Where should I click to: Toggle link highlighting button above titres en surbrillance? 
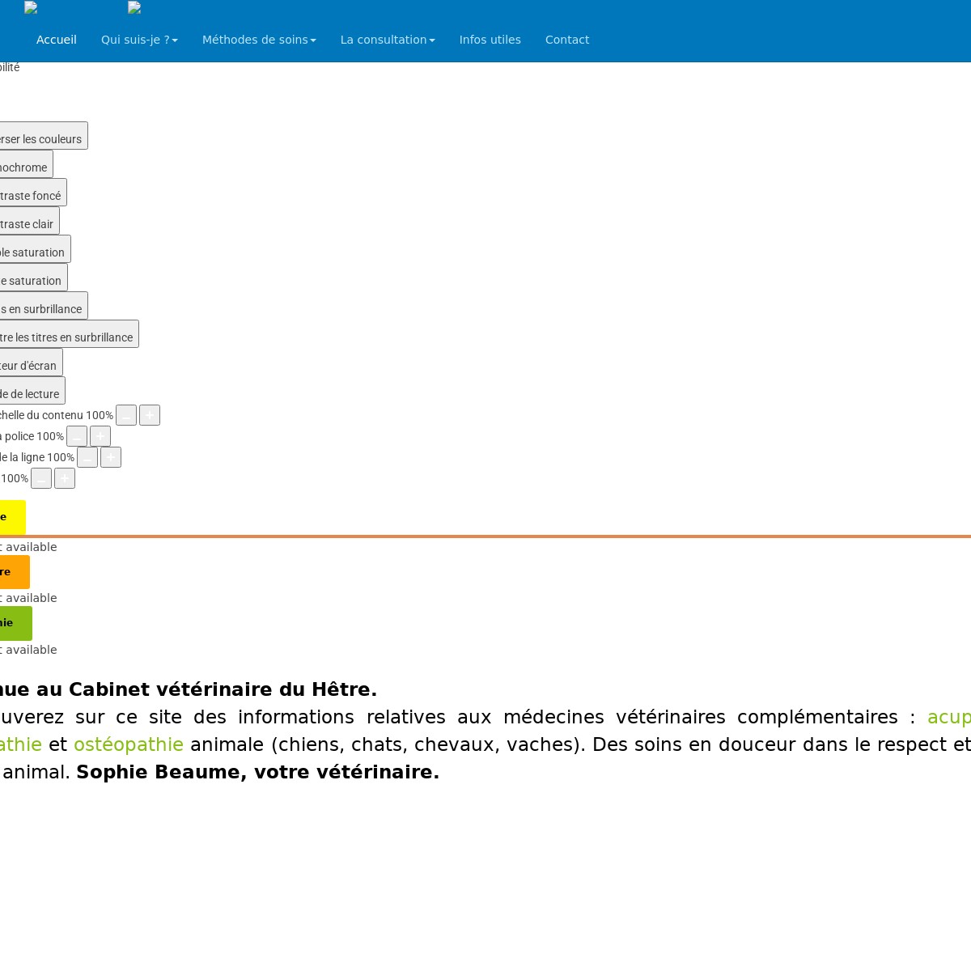pos(43,306)
